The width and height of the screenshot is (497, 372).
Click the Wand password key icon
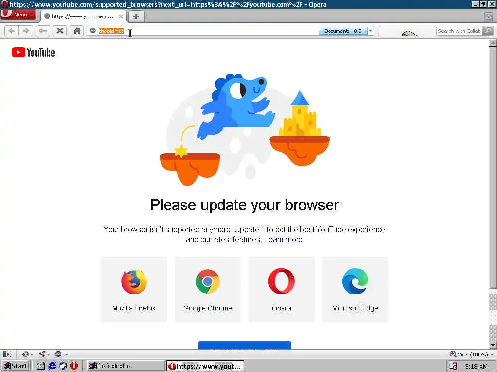(x=43, y=31)
